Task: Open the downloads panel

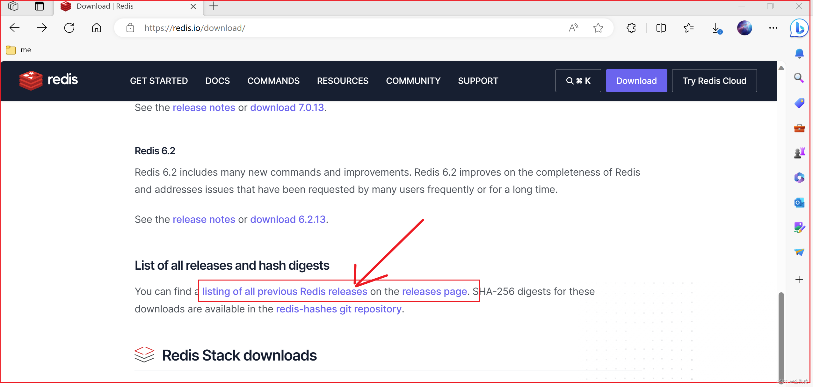Action: pyautogui.click(x=717, y=28)
